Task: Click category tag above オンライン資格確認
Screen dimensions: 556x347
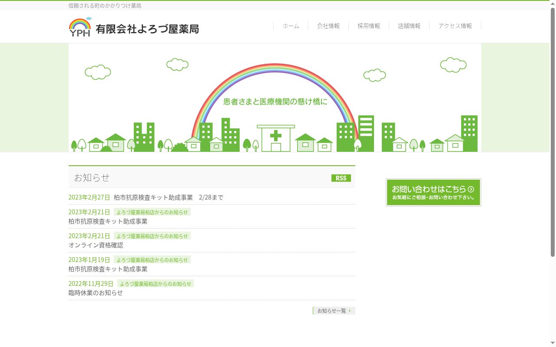Action: 152,236
